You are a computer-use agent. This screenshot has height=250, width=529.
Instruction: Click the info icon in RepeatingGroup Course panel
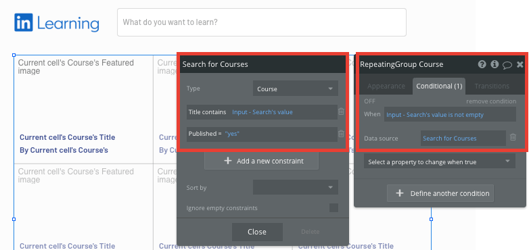[x=495, y=64]
